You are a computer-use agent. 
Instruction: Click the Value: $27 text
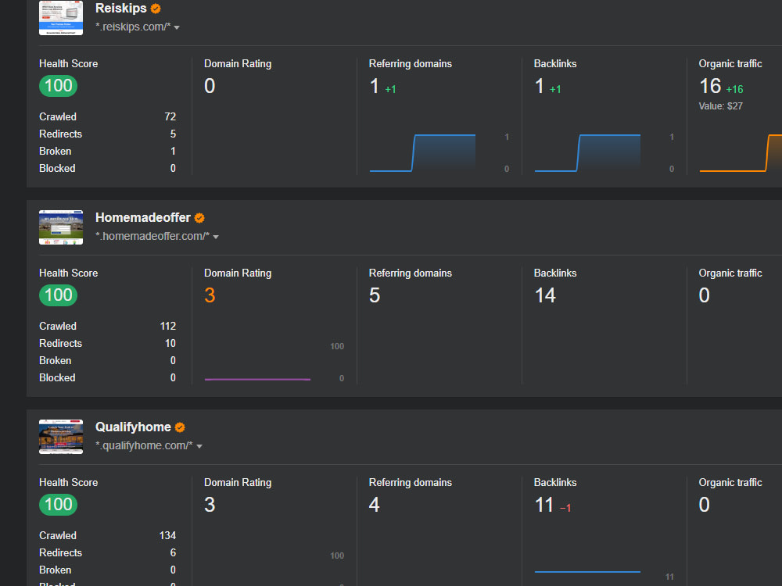tap(721, 106)
